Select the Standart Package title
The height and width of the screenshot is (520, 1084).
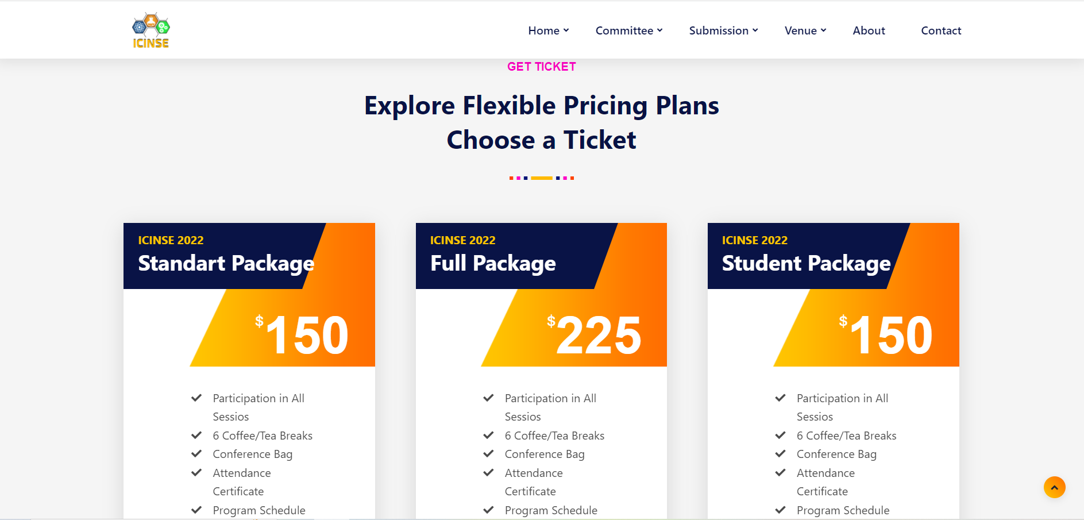[226, 263]
